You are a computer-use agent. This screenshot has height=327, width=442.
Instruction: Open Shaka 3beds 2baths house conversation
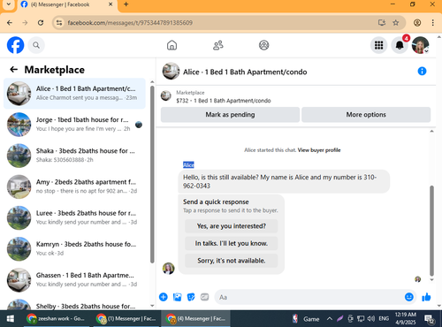point(74,156)
